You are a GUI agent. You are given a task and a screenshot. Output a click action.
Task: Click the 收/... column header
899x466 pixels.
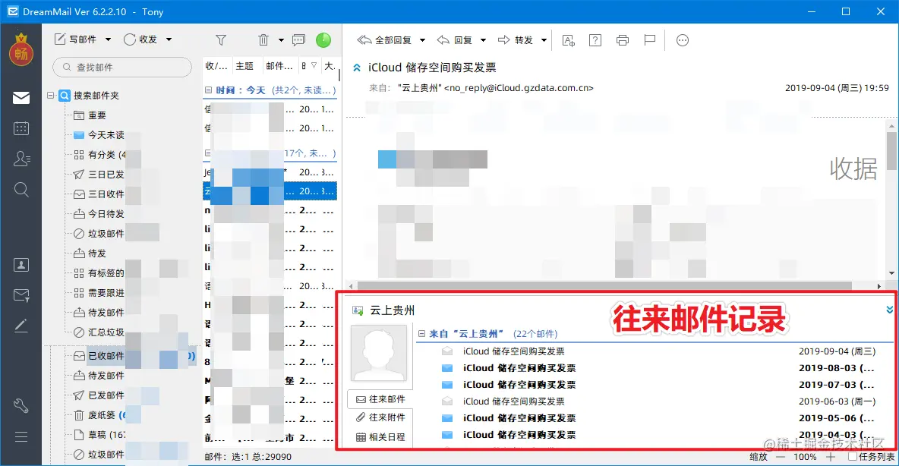[x=216, y=66]
